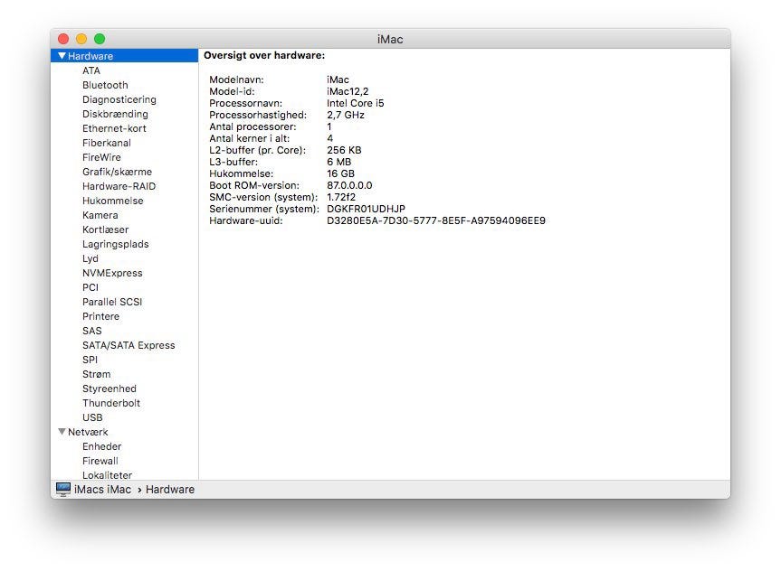
Task: Show Kortlæser details
Action: [106, 229]
